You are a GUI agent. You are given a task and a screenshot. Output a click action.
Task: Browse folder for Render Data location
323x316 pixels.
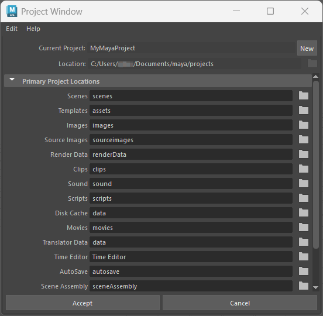pyautogui.click(x=304, y=154)
